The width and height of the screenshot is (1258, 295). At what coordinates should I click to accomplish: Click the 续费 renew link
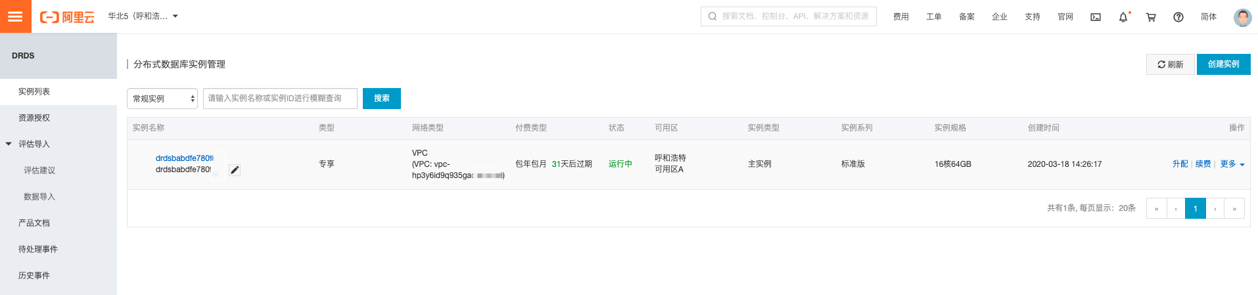point(1203,164)
